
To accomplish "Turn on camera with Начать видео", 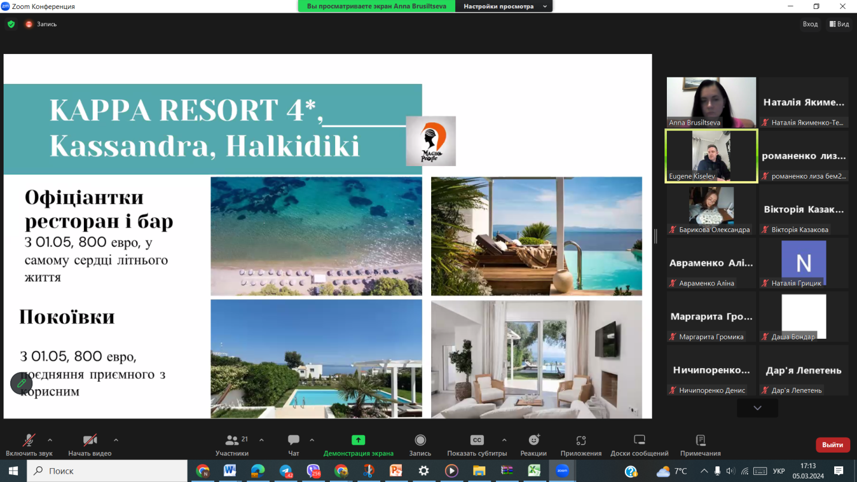I will tap(90, 445).
